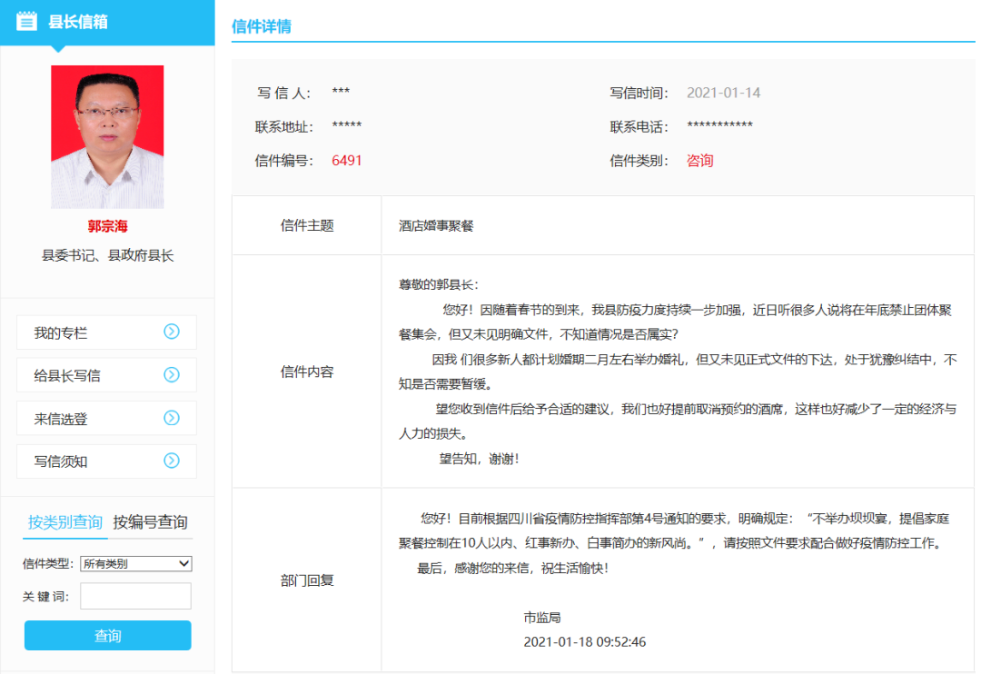Click the portrait photo of 郭宗海
The image size is (981, 674).
(107, 134)
